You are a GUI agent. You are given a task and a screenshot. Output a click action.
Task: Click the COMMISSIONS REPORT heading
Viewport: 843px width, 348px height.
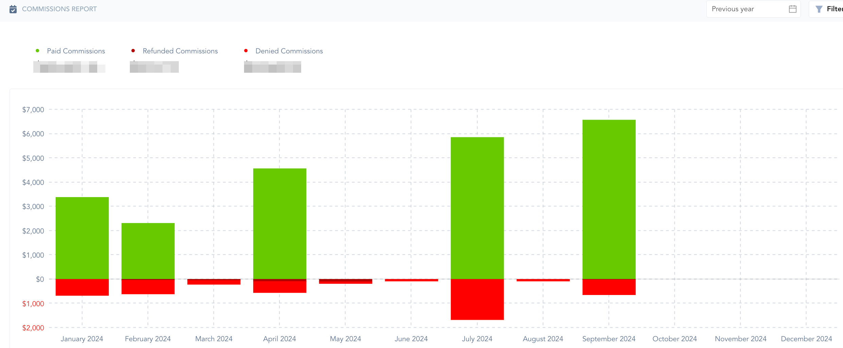point(59,9)
